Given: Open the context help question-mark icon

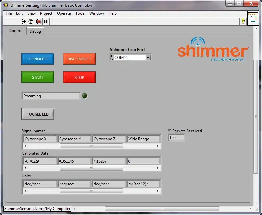Looking at the screenshot, I should point(243,21).
